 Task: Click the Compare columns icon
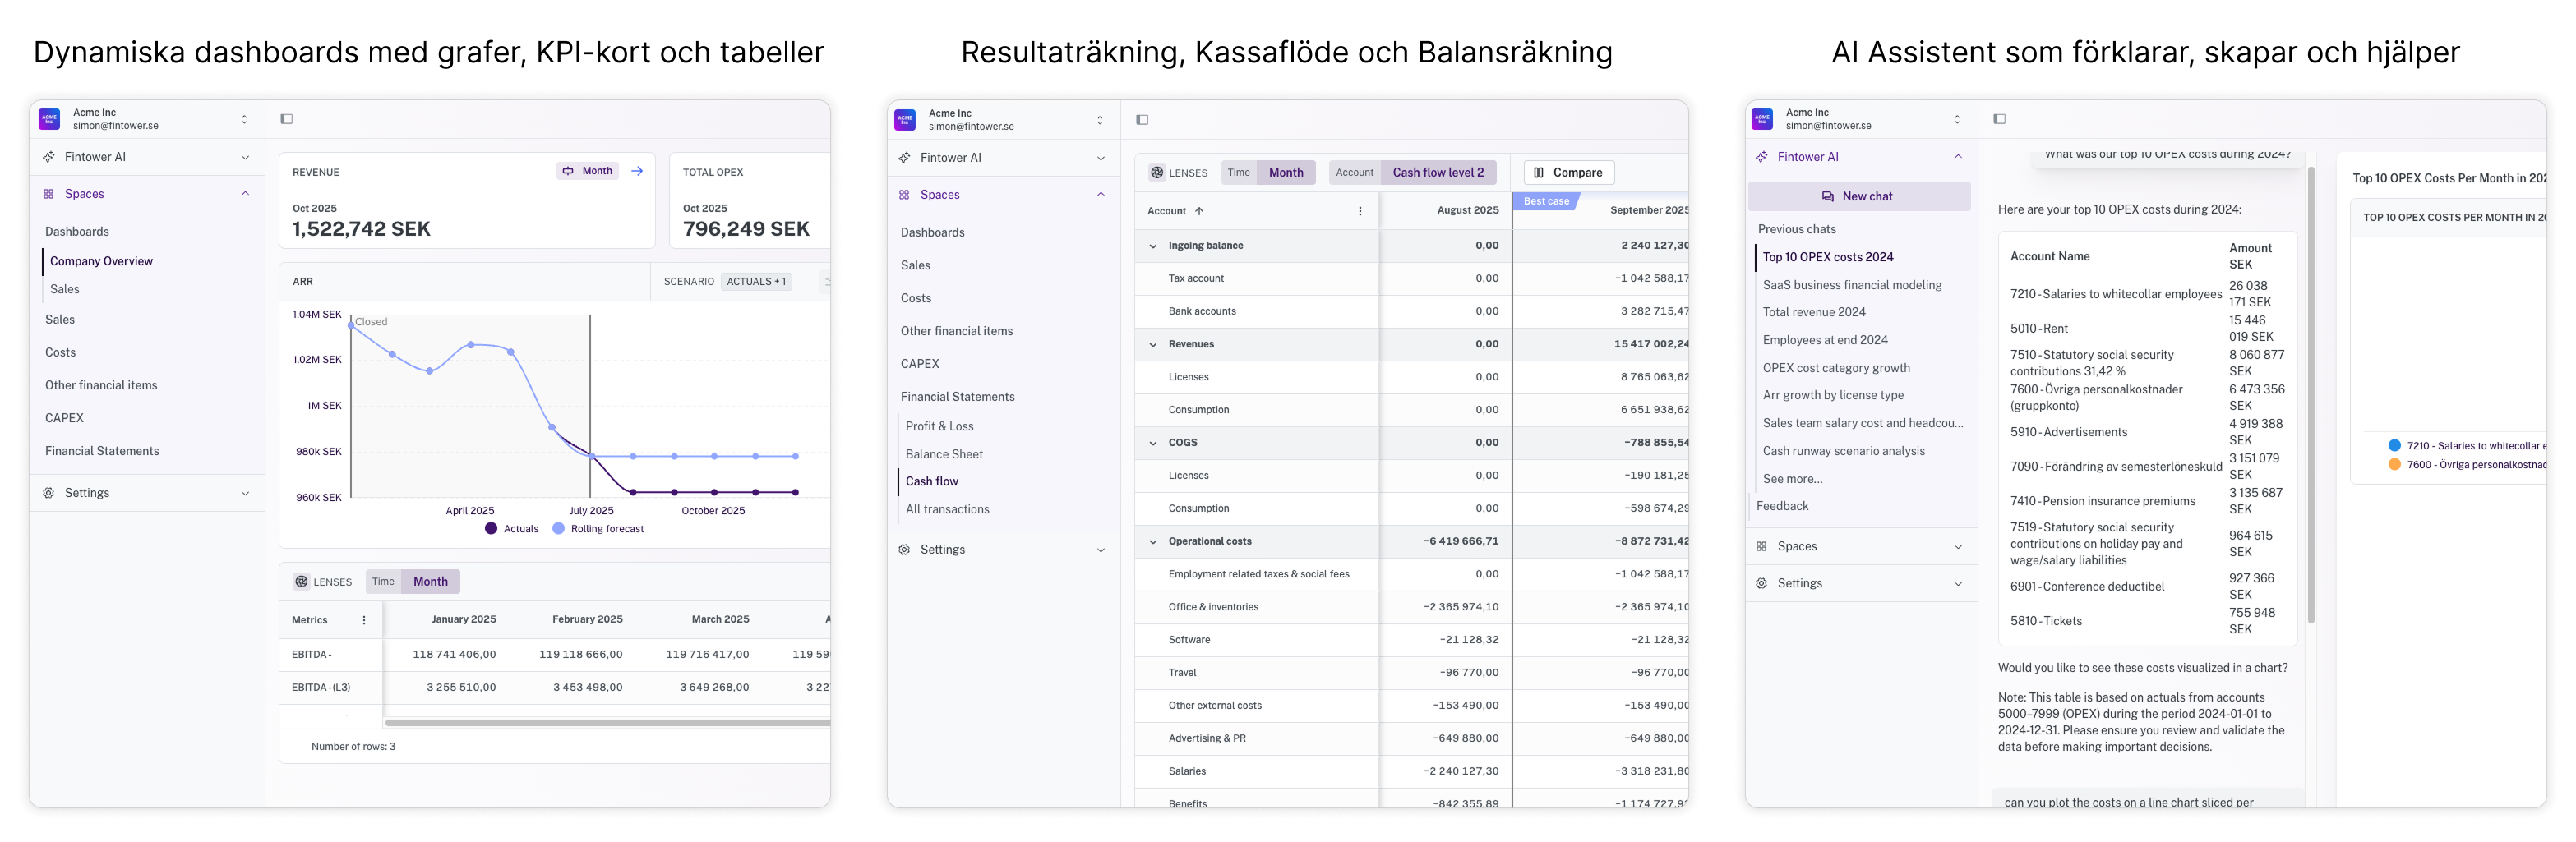[x=1539, y=173]
